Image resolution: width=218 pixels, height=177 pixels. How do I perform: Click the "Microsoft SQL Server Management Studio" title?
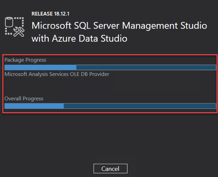(x=119, y=26)
